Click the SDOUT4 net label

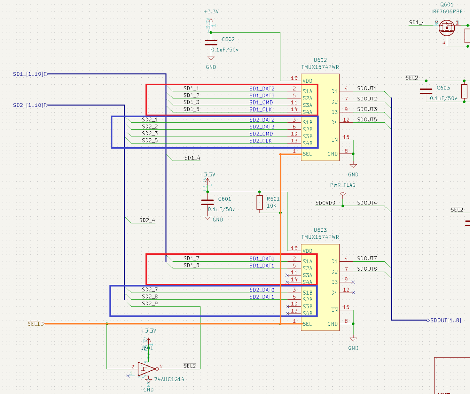[x=367, y=203]
